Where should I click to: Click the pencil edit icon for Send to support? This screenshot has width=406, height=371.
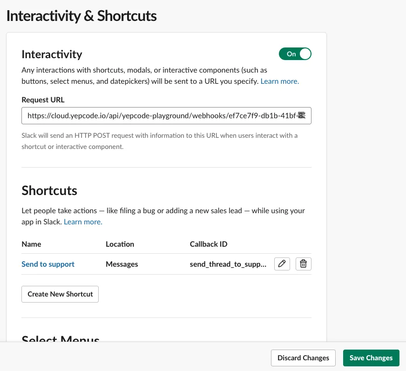tap(282, 264)
